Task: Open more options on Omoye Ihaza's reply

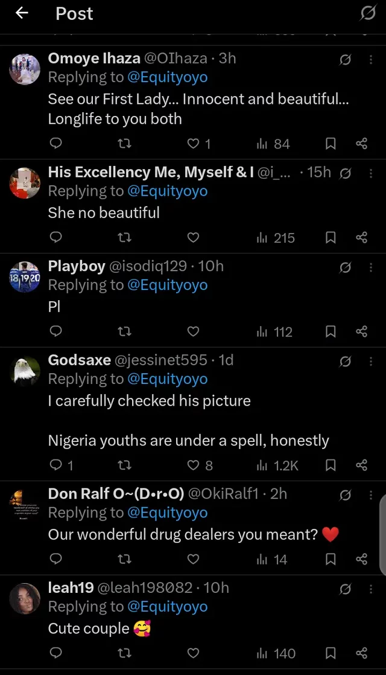Action: (x=371, y=59)
